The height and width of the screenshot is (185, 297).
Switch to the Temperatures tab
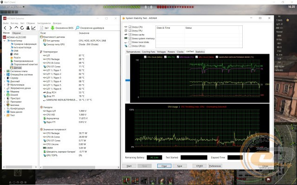[x=133, y=52]
